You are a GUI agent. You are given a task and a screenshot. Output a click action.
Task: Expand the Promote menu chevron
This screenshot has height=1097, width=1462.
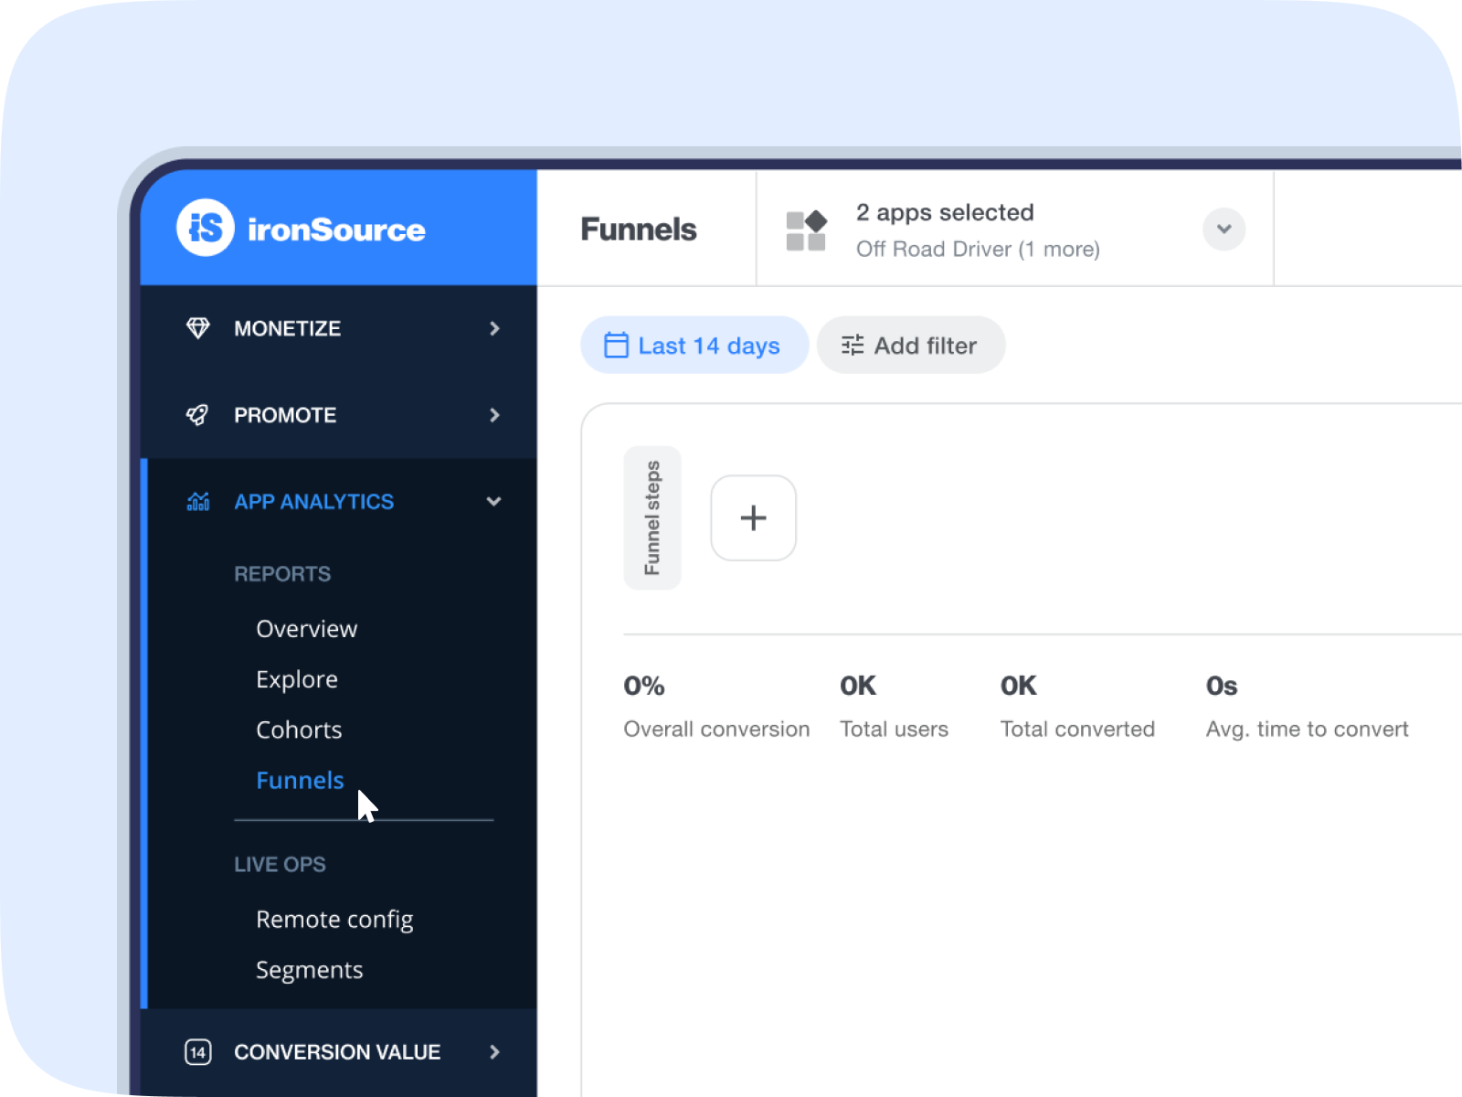point(494,415)
